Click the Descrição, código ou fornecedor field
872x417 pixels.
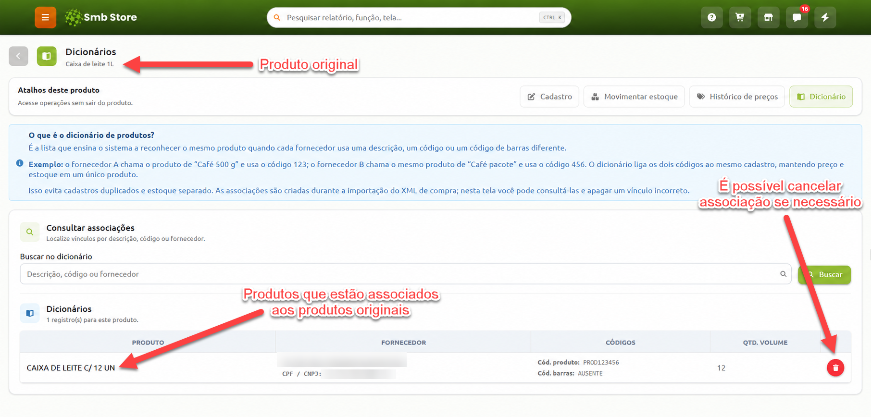coord(405,274)
